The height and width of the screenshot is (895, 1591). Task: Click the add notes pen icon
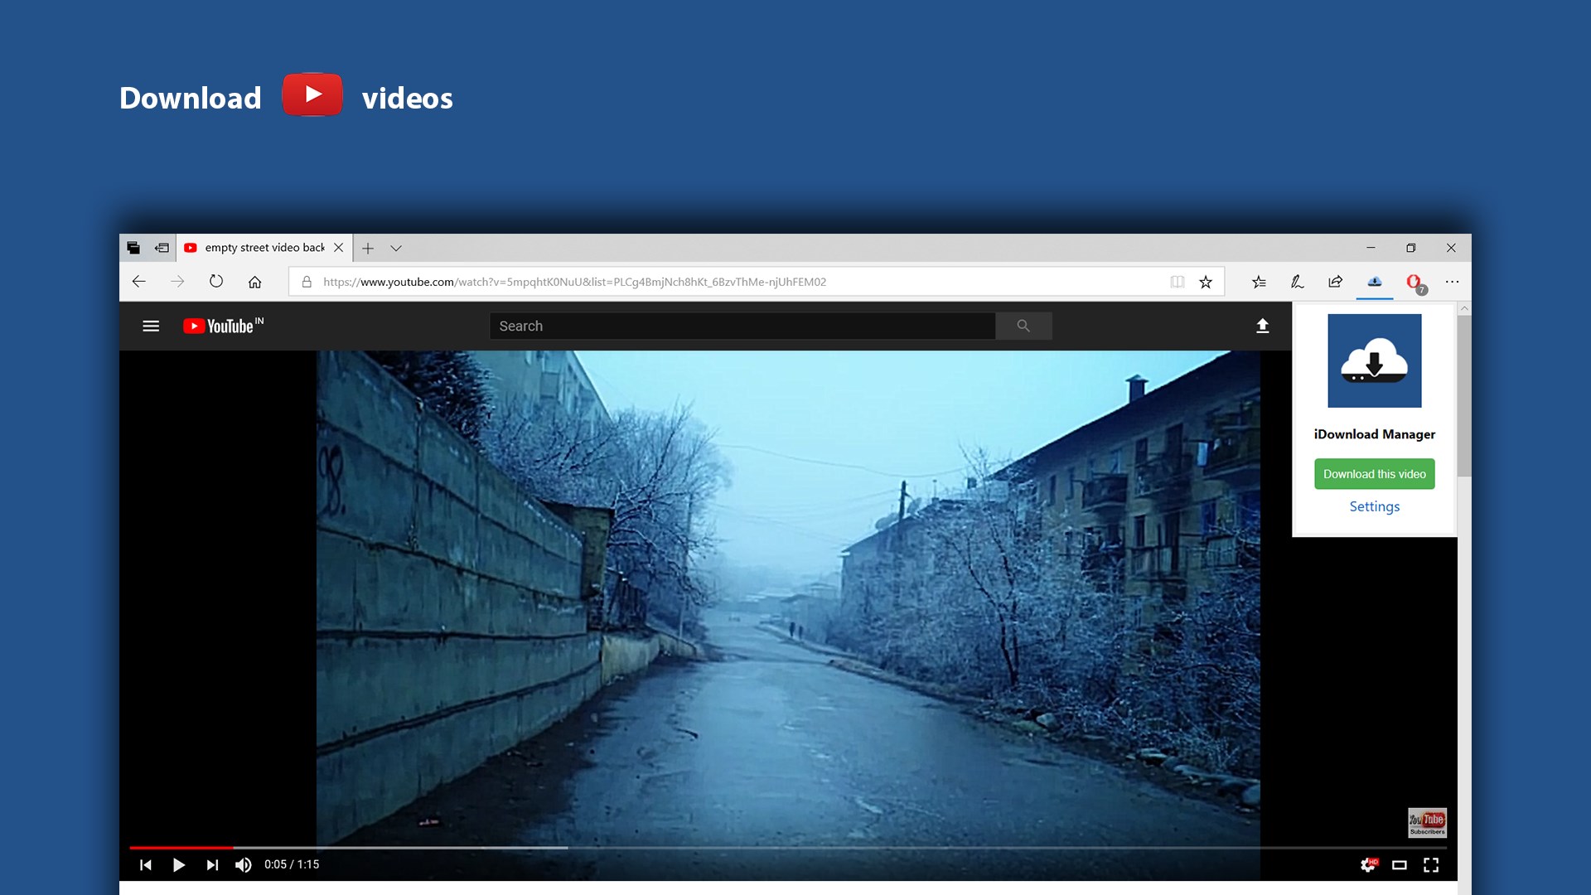[x=1297, y=283]
